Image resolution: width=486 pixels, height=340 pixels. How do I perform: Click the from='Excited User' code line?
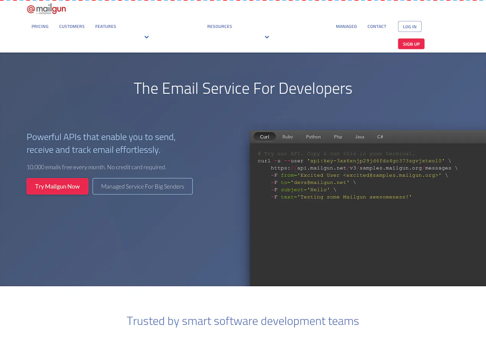[x=359, y=175]
